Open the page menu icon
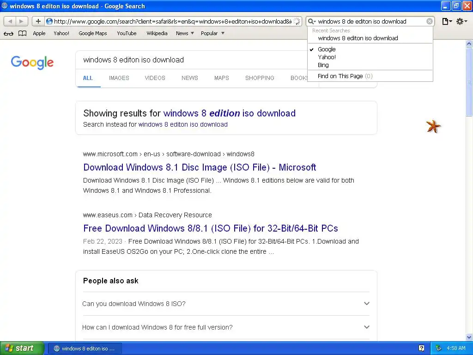This screenshot has height=355, width=473. tap(447, 21)
